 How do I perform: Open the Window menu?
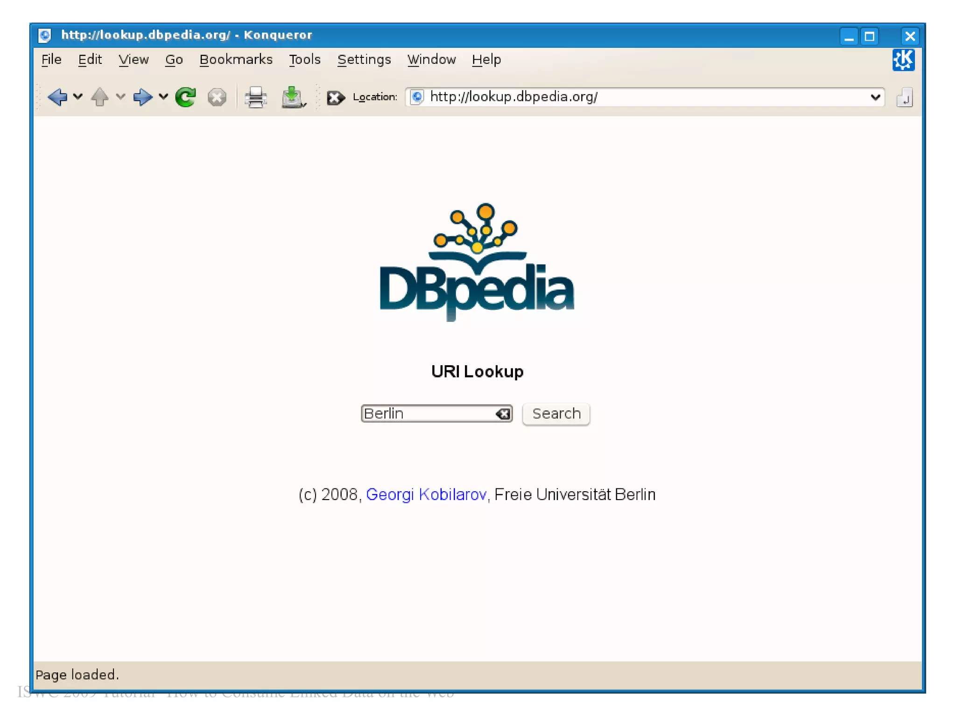click(431, 60)
